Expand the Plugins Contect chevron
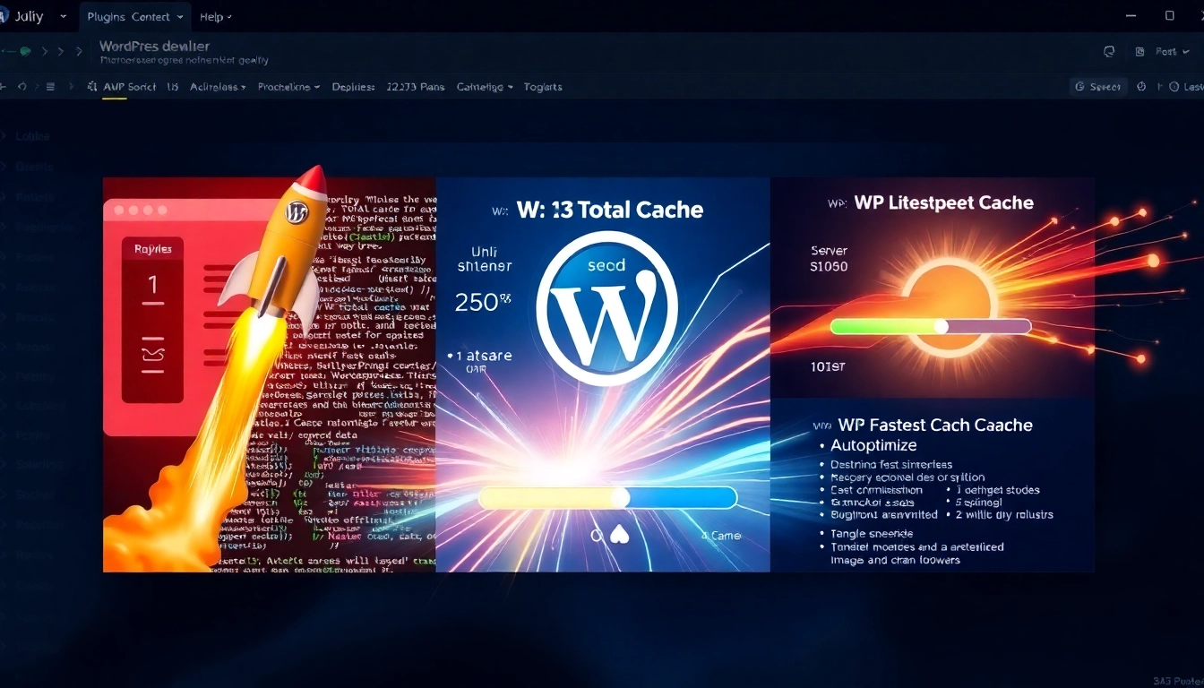This screenshot has width=1204, height=688. point(181,17)
